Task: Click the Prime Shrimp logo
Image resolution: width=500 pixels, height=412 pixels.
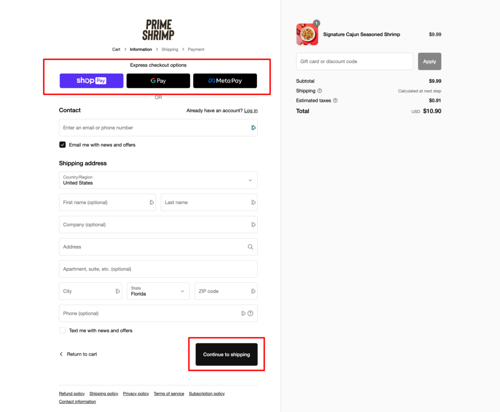Action: click(x=158, y=30)
